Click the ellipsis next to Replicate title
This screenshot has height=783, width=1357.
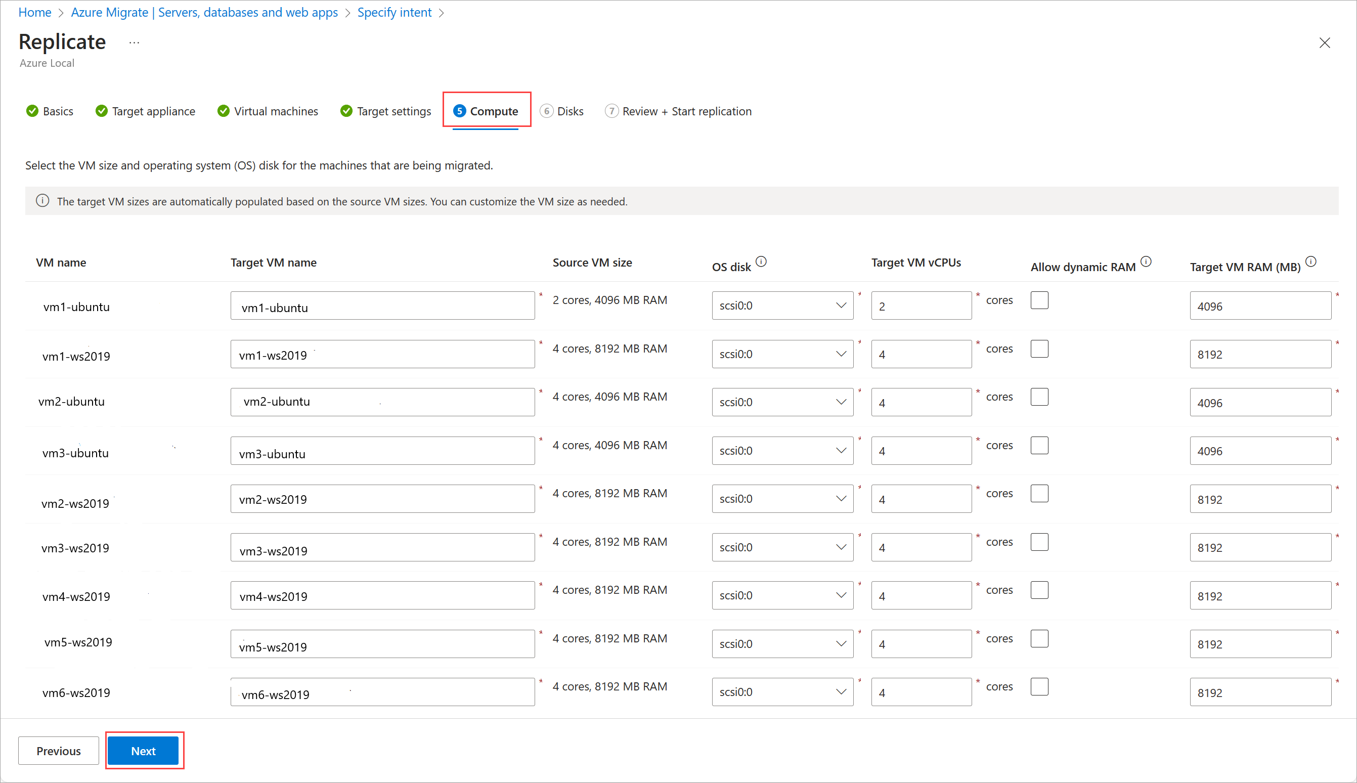pos(135,42)
